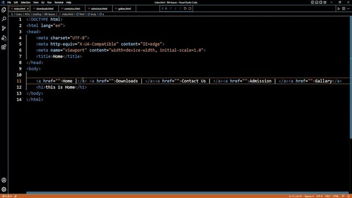Viewport: 352px width, 198px height.
Task: Change end of line sequence CRLF
Action: (328, 196)
